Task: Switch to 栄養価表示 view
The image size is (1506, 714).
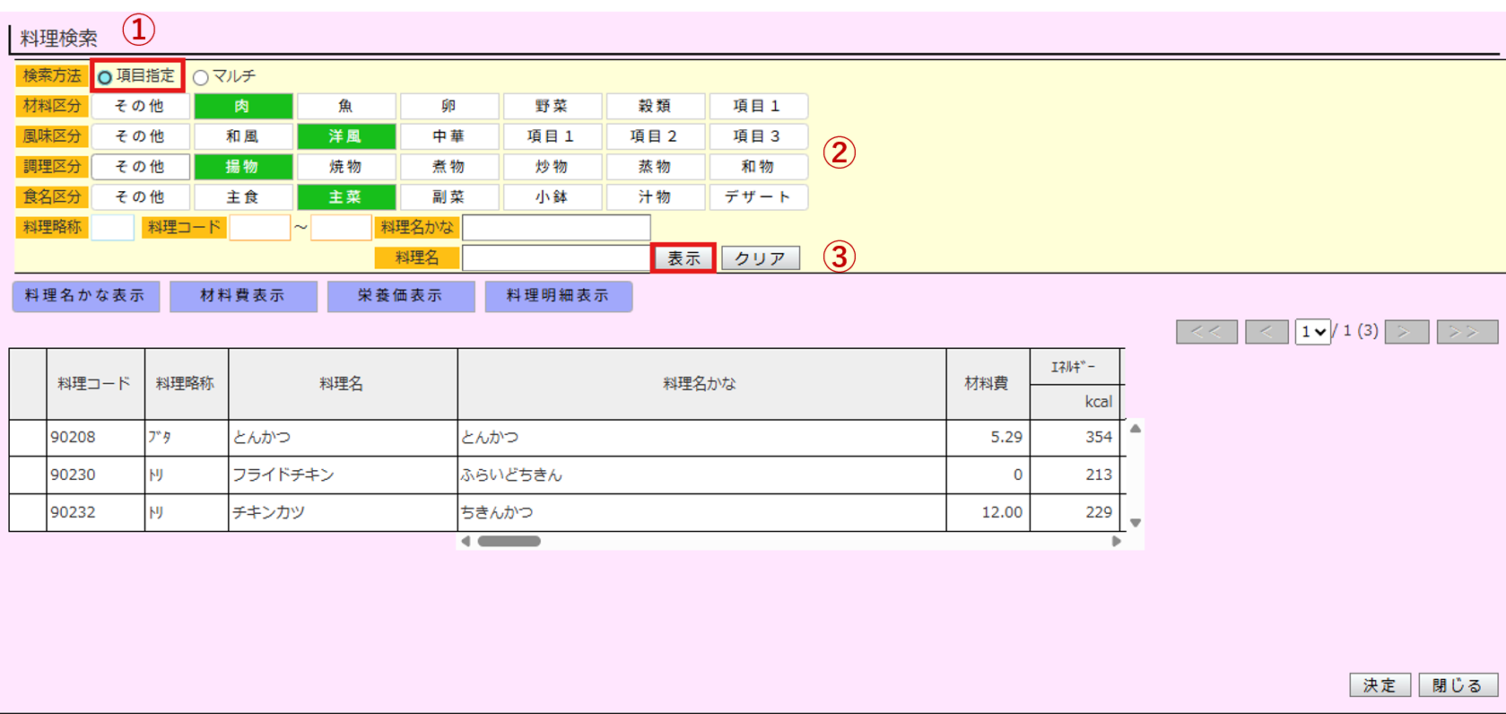Action: [x=400, y=296]
